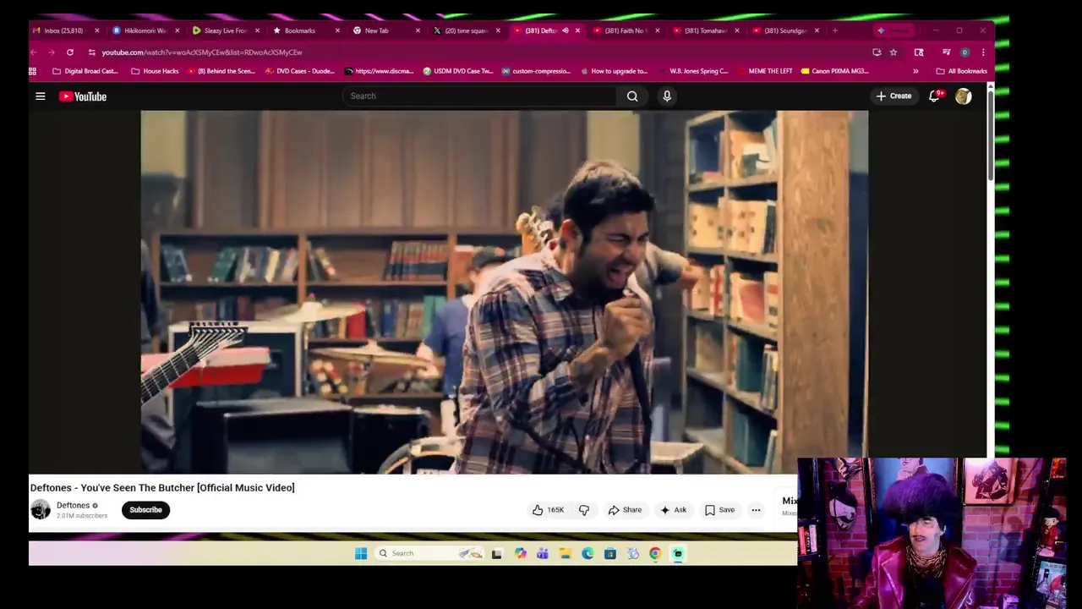
Task: Open more actions ellipsis under video
Action: tap(756, 510)
